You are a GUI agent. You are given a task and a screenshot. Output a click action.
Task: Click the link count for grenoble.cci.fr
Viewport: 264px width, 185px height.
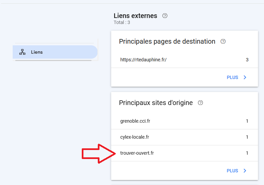[x=247, y=121]
